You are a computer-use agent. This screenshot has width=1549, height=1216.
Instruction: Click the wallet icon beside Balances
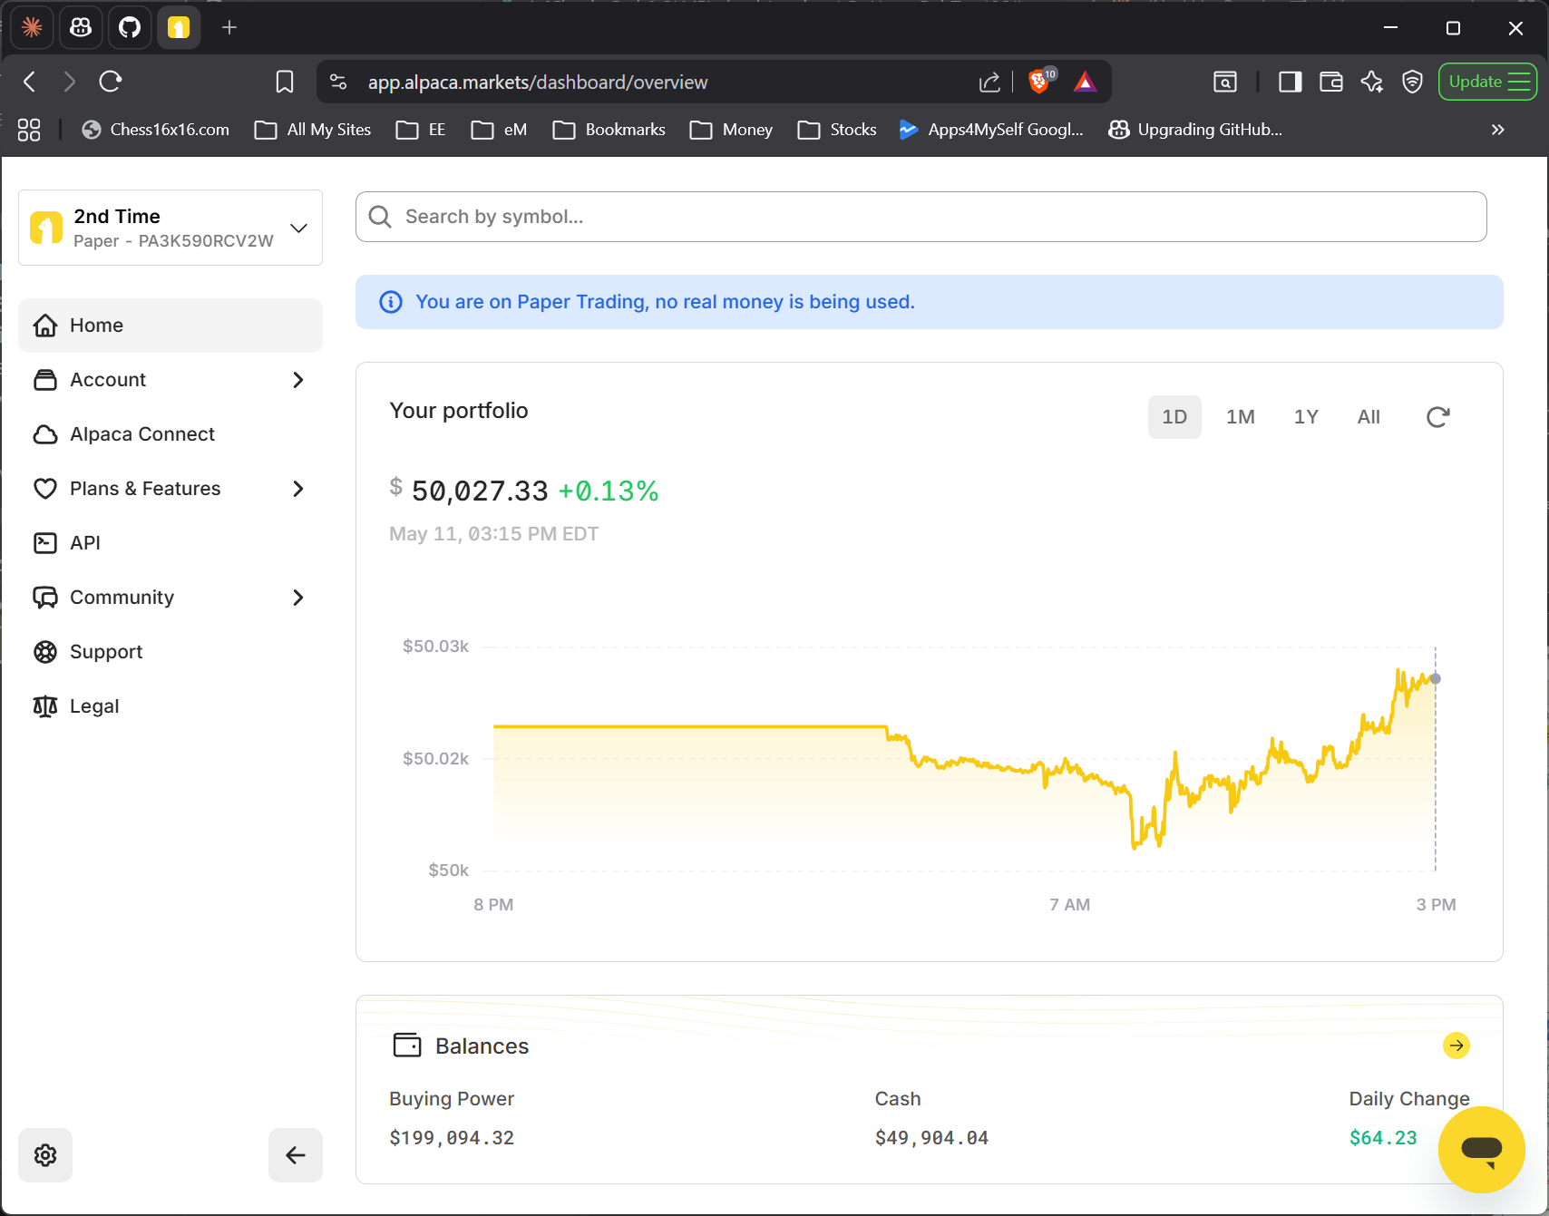pyautogui.click(x=407, y=1046)
